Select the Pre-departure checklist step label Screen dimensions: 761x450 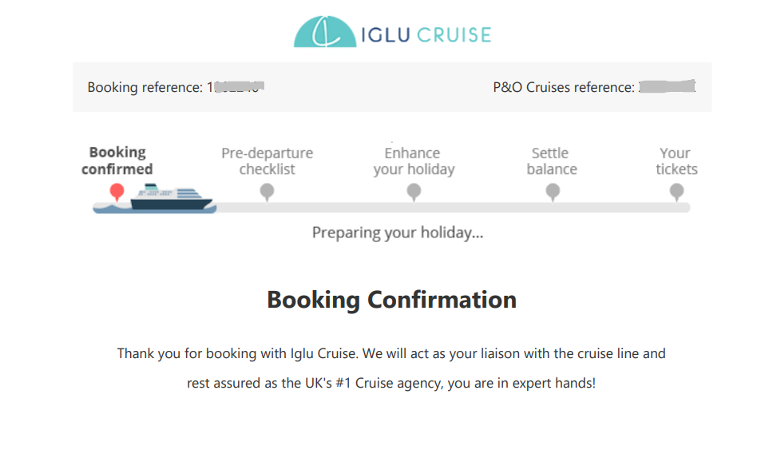pyautogui.click(x=268, y=161)
